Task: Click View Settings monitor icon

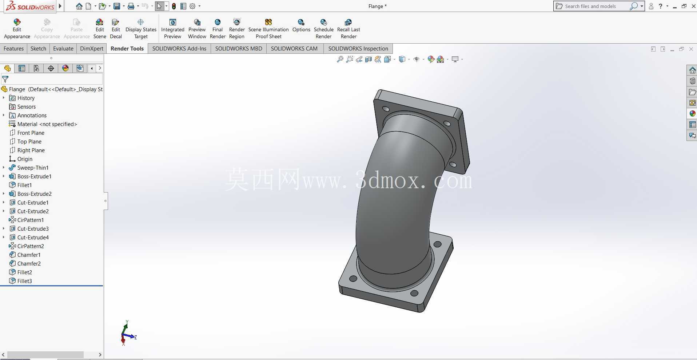Action: 455,59
